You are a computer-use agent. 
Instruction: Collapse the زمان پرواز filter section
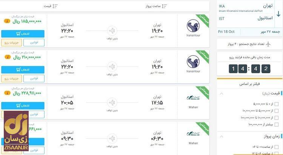pos(221,136)
